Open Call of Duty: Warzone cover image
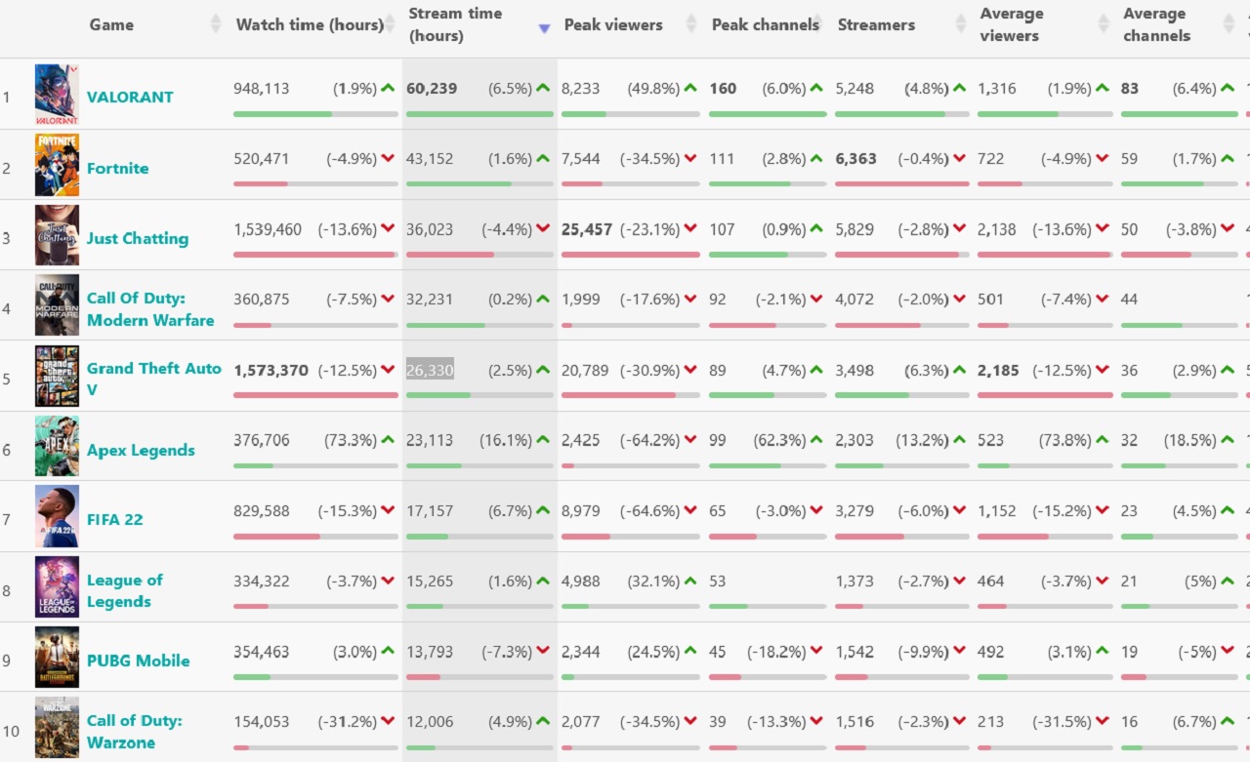Viewport: 1250px width, 762px height. pyautogui.click(x=57, y=728)
